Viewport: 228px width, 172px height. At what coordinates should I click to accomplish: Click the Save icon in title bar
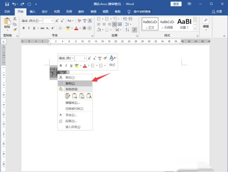[7, 4]
